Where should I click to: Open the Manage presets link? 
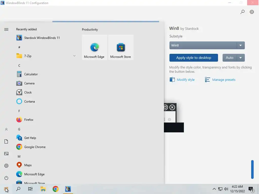point(220,80)
